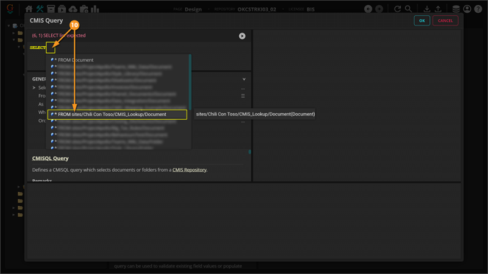Confirm the CMIS Query dialog with OK
Image resolution: width=488 pixels, height=274 pixels.
422,21
